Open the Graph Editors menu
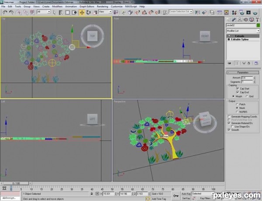 [x=87, y=7]
